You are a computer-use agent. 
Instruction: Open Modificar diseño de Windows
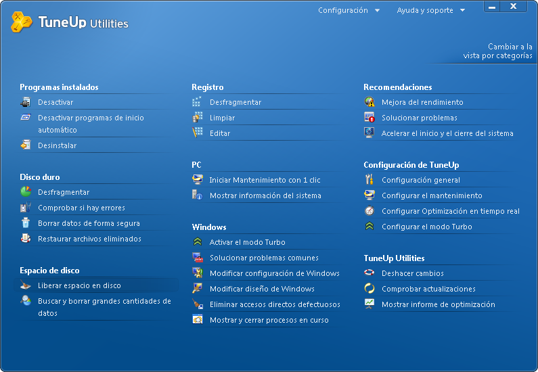click(262, 289)
